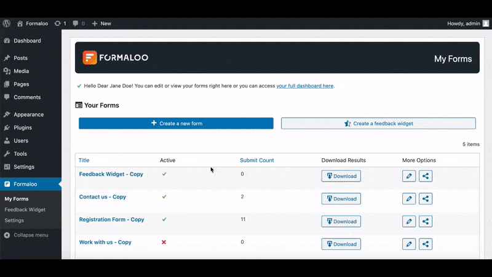Screen dimensions: 492x277
Task: Edit Contact us - Copy with pencil icon
Action: click(409, 199)
